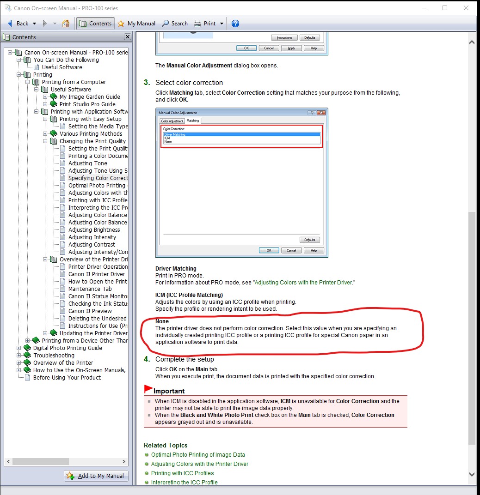The width and height of the screenshot is (480, 495).
Task: Open the Print button dropdown arrow
Action: click(x=222, y=24)
